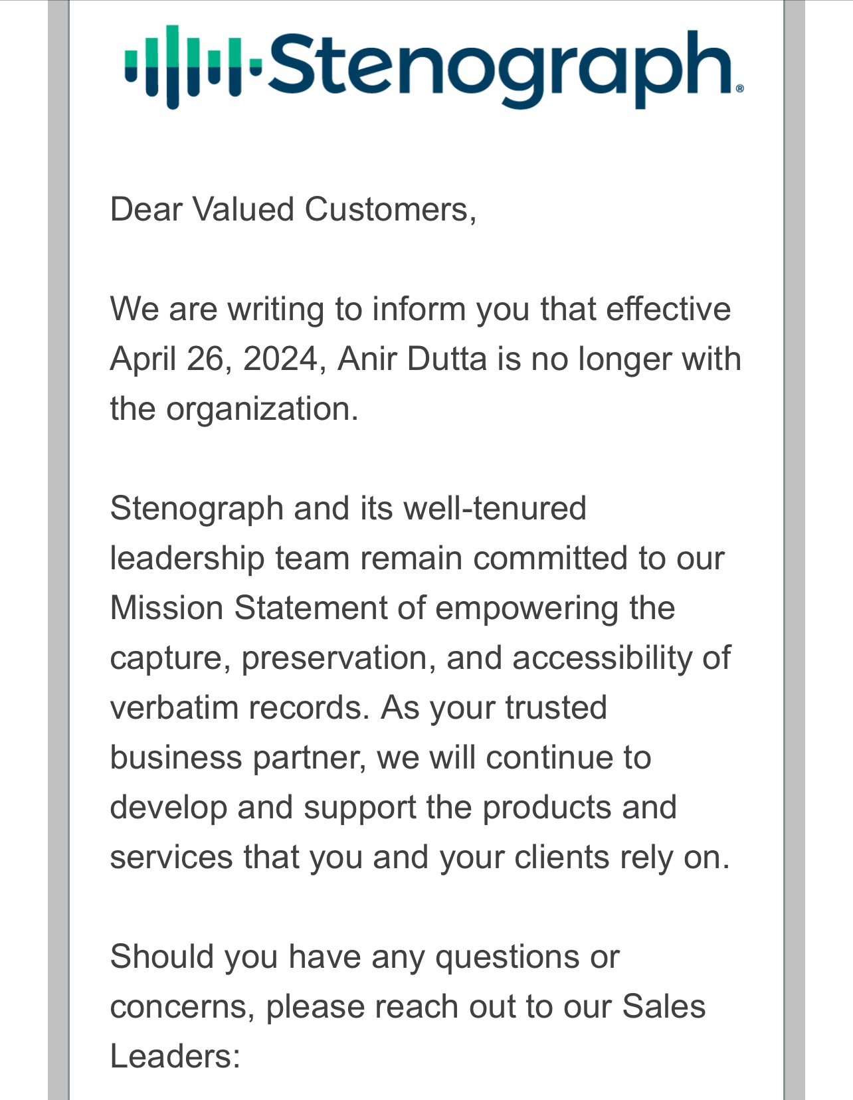
Task: Click the registered trademark symbol after Stenograph
Action: tap(740, 88)
